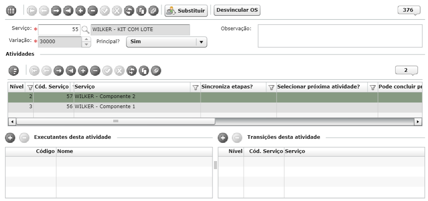Switch to grid view in top toolbar

coord(11,11)
